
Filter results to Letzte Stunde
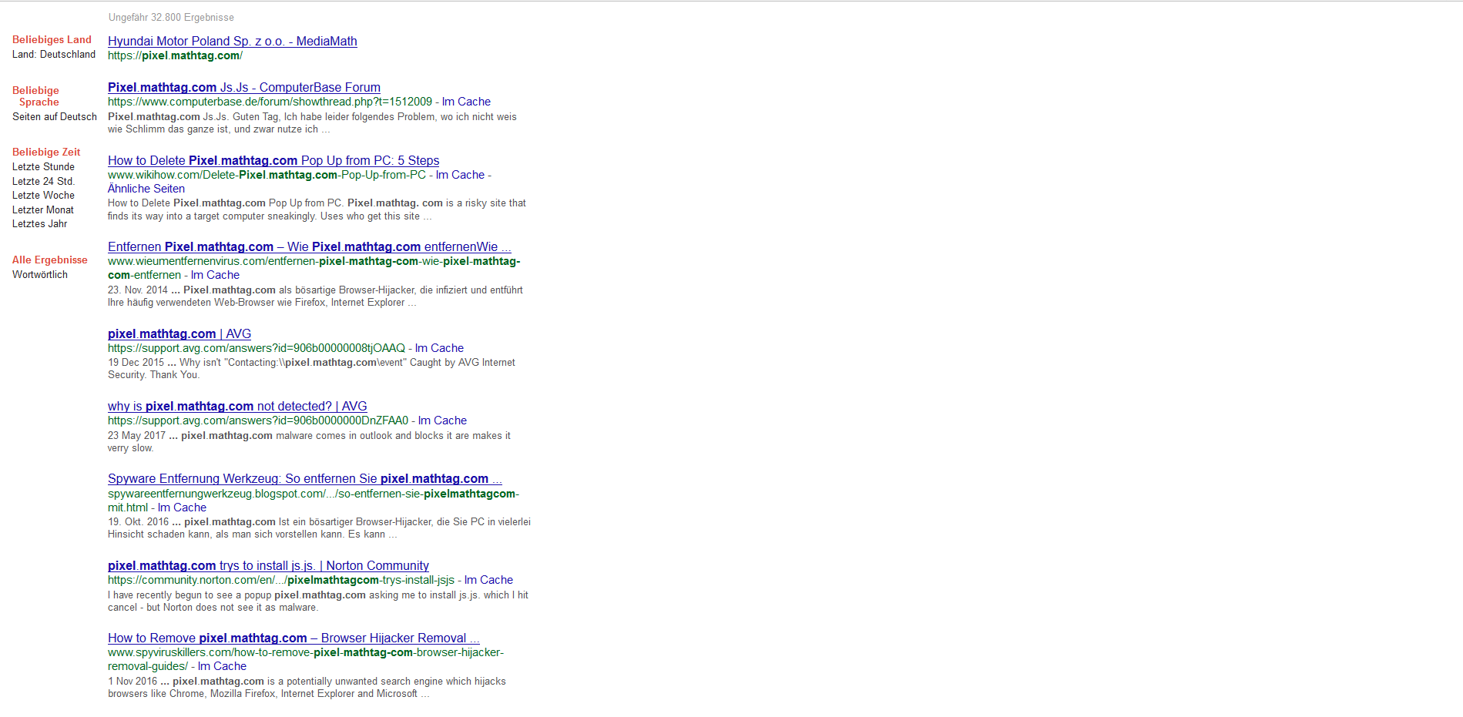point(43,167)
